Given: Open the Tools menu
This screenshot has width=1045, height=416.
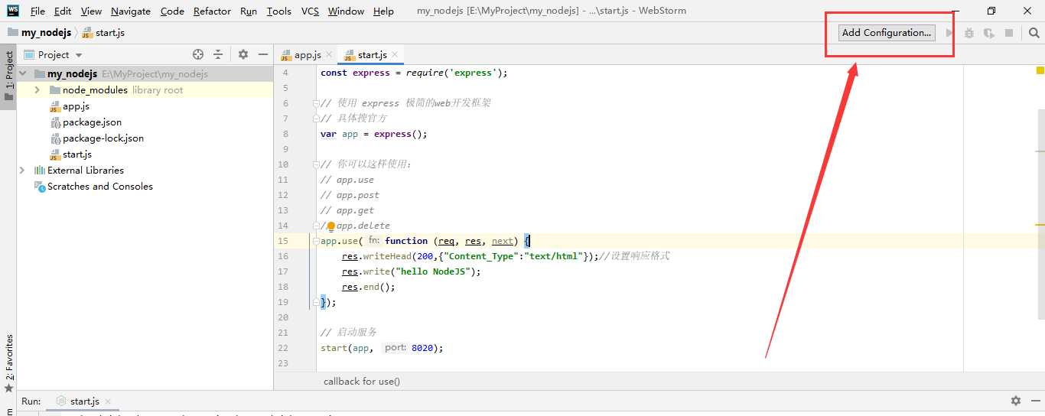Looking at the screenshot, I should point(278,11).
